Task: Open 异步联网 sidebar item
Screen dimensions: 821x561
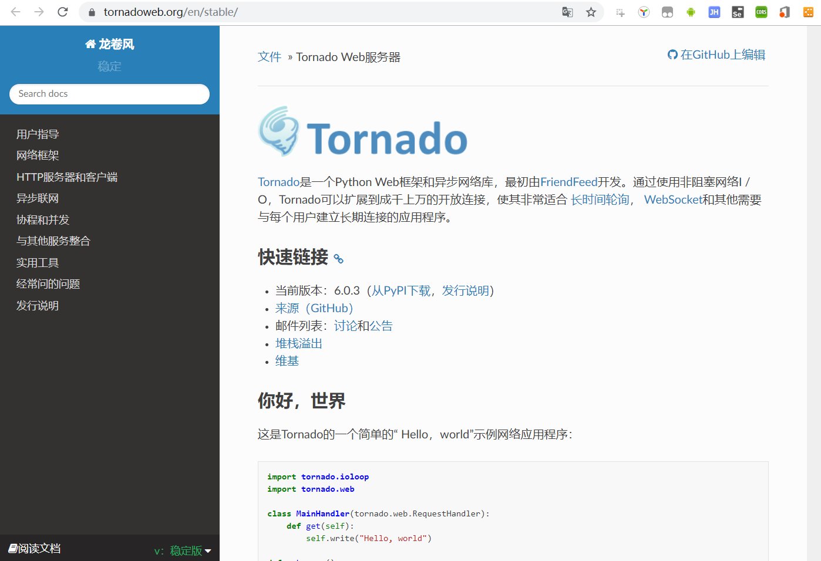Action: [x=38, y=198]
